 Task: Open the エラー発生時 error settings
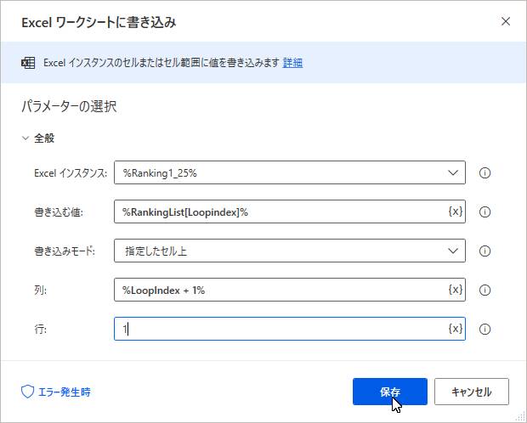56,392
